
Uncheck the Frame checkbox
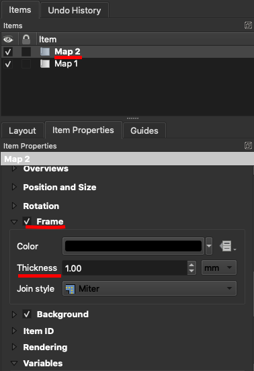point(27,222)
